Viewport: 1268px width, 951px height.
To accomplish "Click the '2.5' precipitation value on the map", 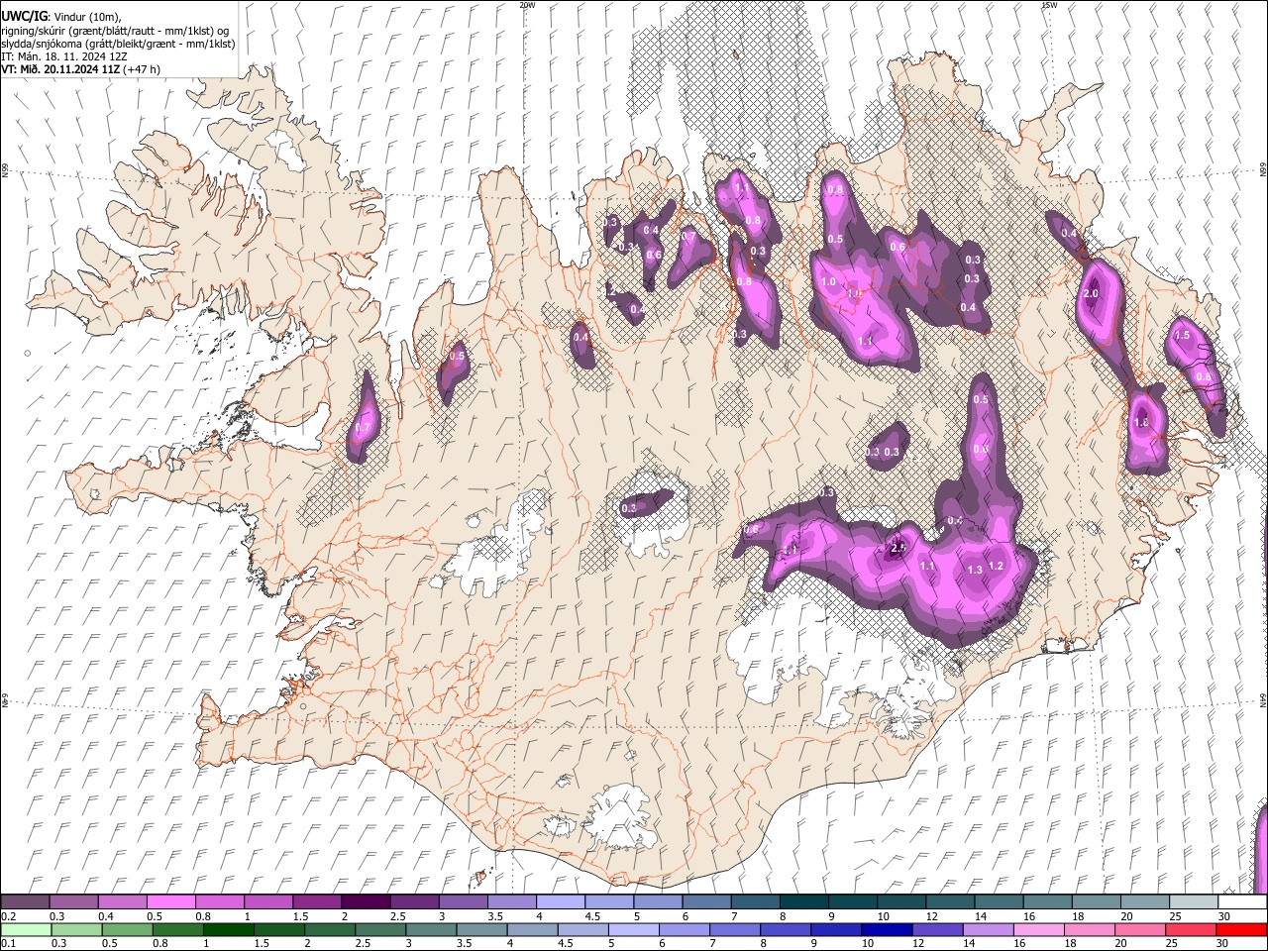I will [x=899, y=548].
